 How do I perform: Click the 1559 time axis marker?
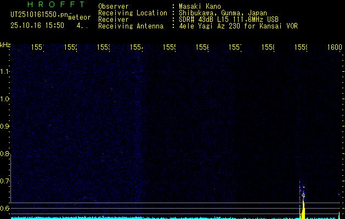point(301,47)
